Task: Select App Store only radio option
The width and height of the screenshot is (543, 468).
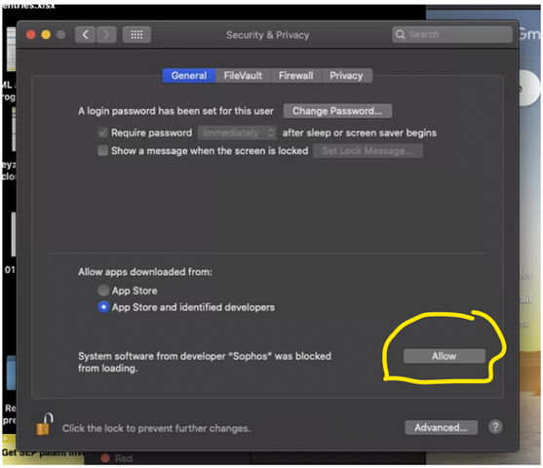Action: 103,291
